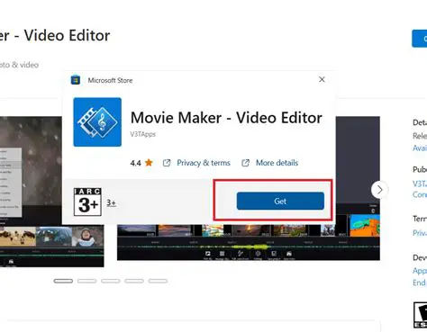Click the IARC 3+ rating badge

pos(87,202)
